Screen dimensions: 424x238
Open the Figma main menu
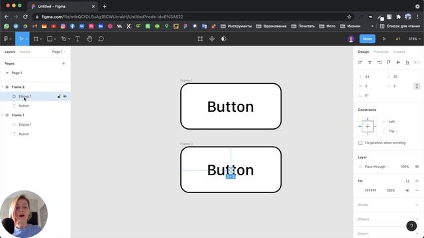(x=7, y=39)
